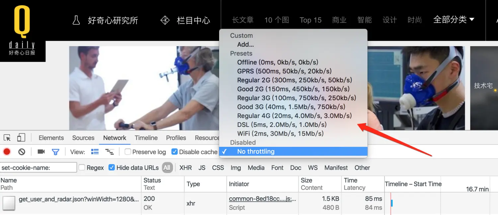Go to the Top 15 section

point(310,20)
